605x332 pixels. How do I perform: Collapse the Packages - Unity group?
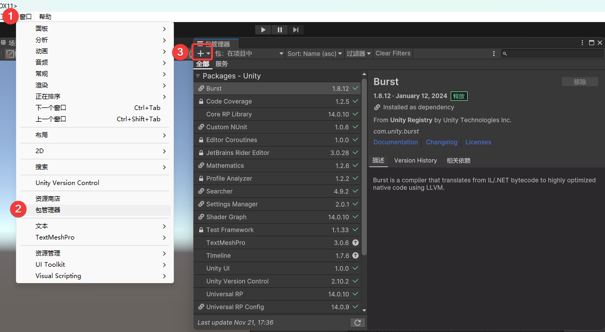click(198, 76)
